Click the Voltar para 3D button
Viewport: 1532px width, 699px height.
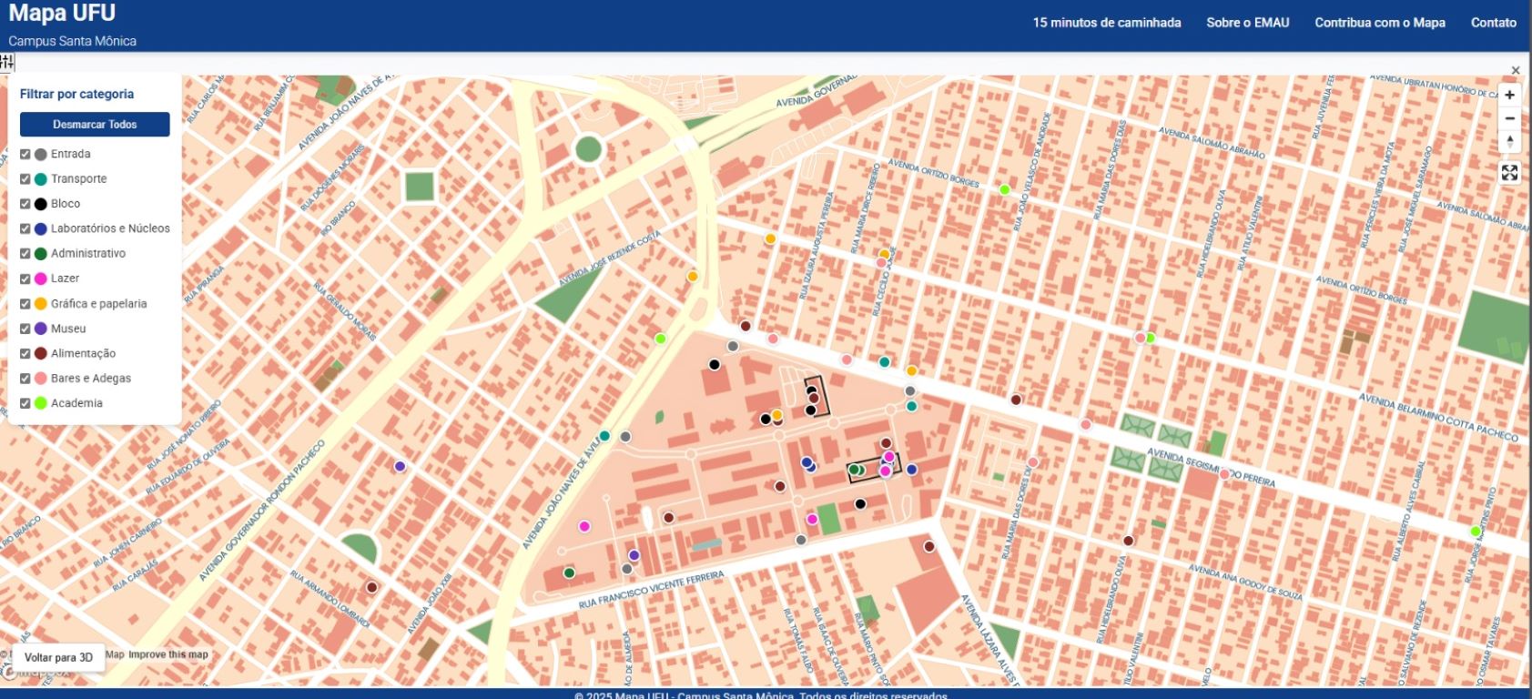pyautogui.click(x=58, y=657)
